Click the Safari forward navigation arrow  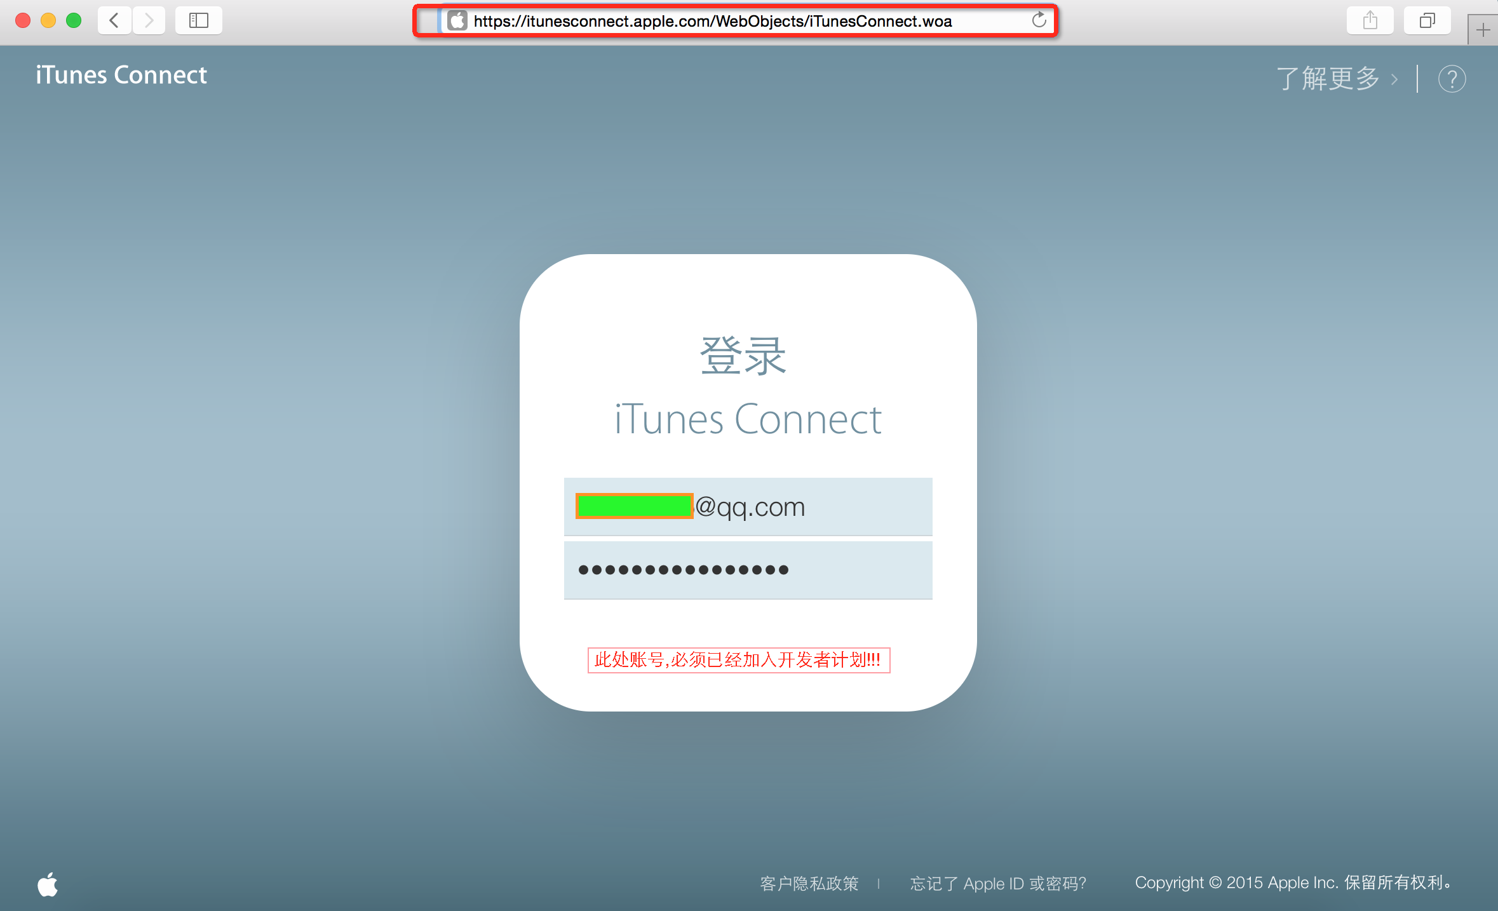[149, 20]
